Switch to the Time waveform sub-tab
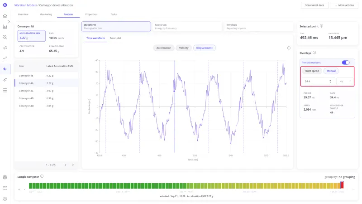This screenshot has width=362, height=204. (95, 38)
